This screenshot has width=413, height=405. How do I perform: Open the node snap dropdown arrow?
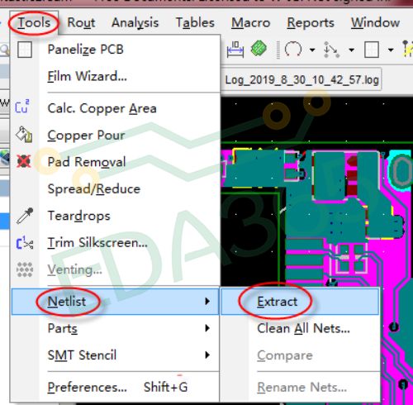point(351,50)
